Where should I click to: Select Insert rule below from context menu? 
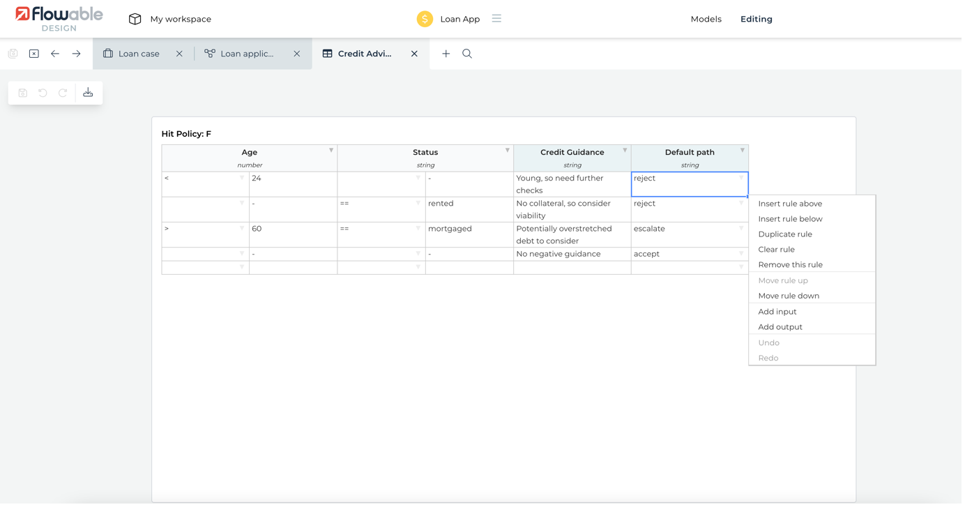click(x=790, y=219)
